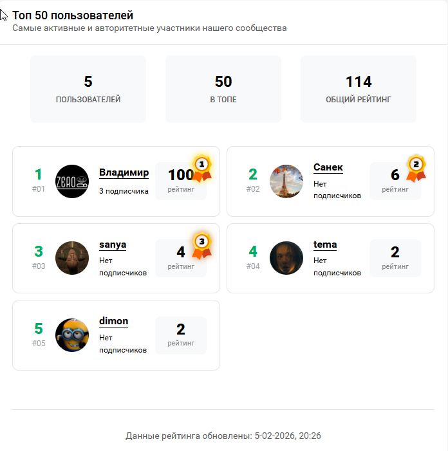Click tema's profile avatar
Screen dimensions: 448x451
click(x=286, y=258)
